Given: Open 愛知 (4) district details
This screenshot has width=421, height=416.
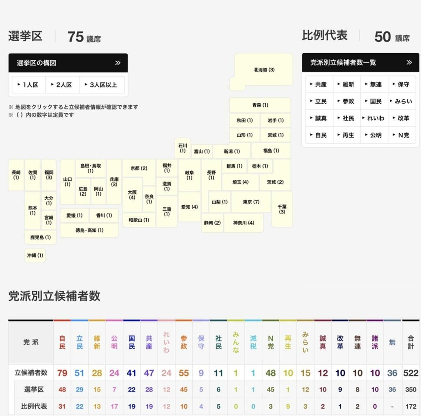Looking at the screenshot, I should pyautogui.click(x=189, y=207).
